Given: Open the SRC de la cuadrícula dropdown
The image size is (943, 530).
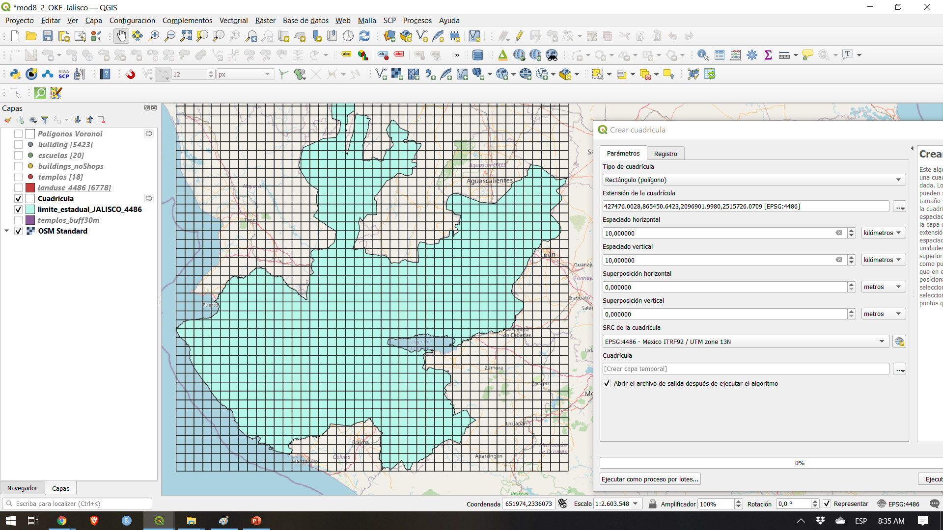Looking at the screenshot, I should (746, 342).
